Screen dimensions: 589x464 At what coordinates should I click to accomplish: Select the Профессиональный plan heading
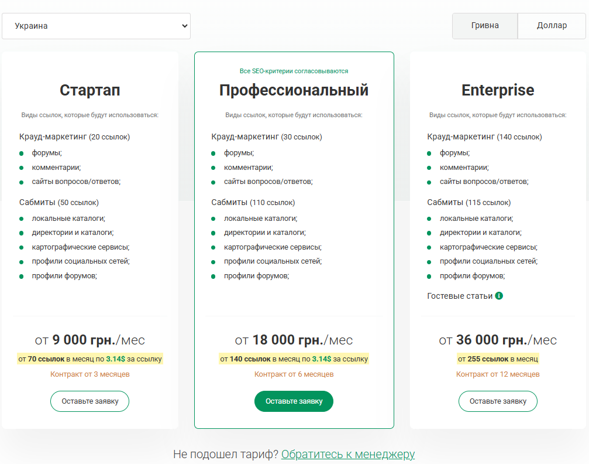click(294, 90)
